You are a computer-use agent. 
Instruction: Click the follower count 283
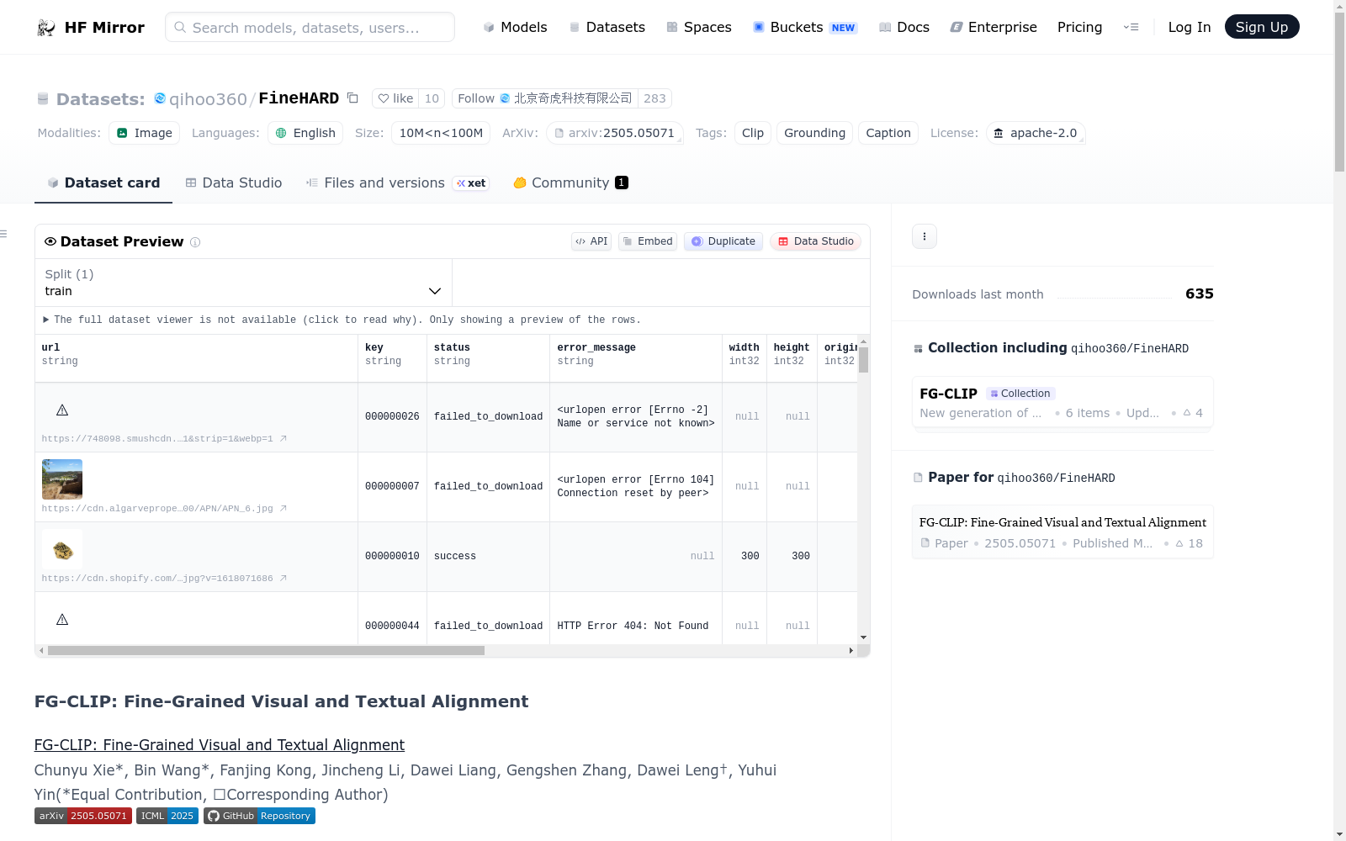654,98
